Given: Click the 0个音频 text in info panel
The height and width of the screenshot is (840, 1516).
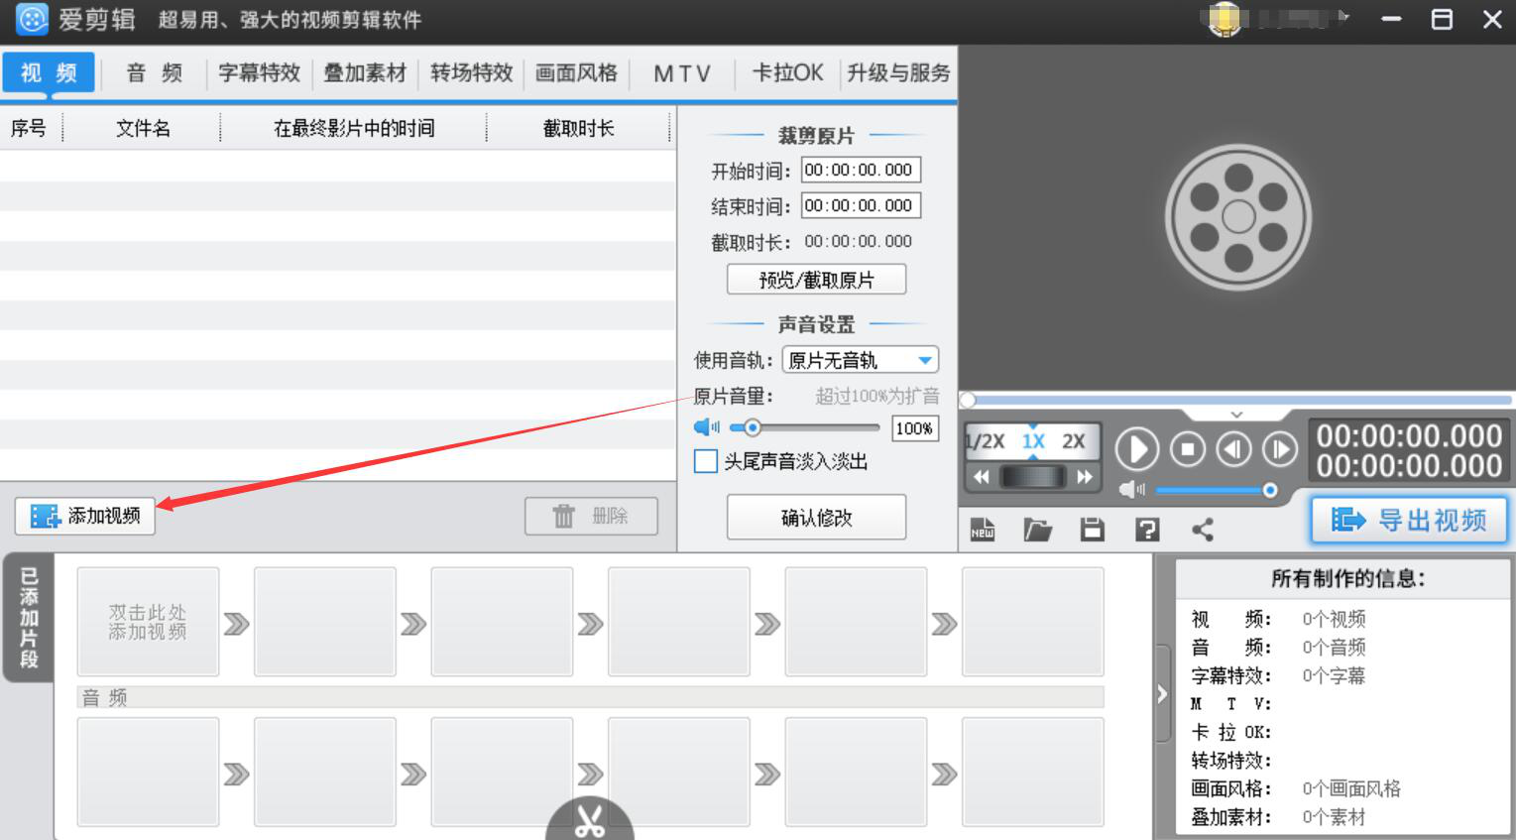Looking at the screenshot, I should tap(1334, 647).
